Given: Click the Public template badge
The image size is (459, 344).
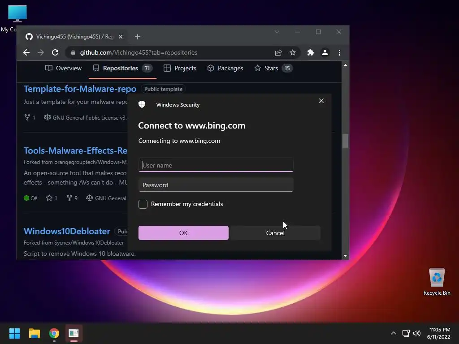Looking at the screenshot, I should coord(163,89).
